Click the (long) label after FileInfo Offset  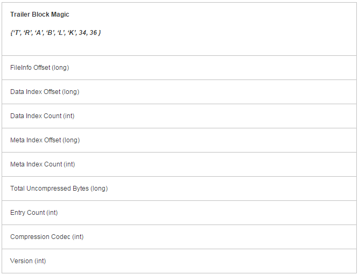click(x=60, y=68)
